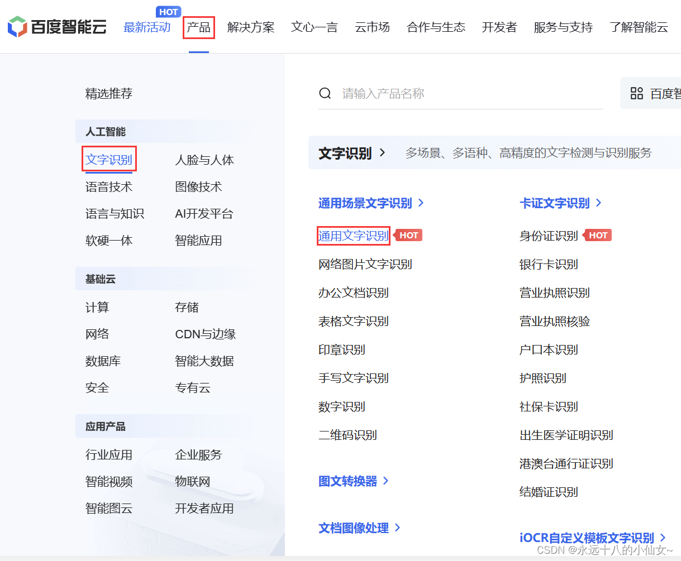Click the search magnifier icon
The height and width of the screenshot is (561, 681).
click(325, 93)
